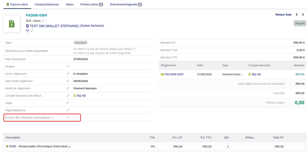The width and height of the screenshot is (308, 154).
Task: Click the Standard type badge
Action: (x=80, y=43)
